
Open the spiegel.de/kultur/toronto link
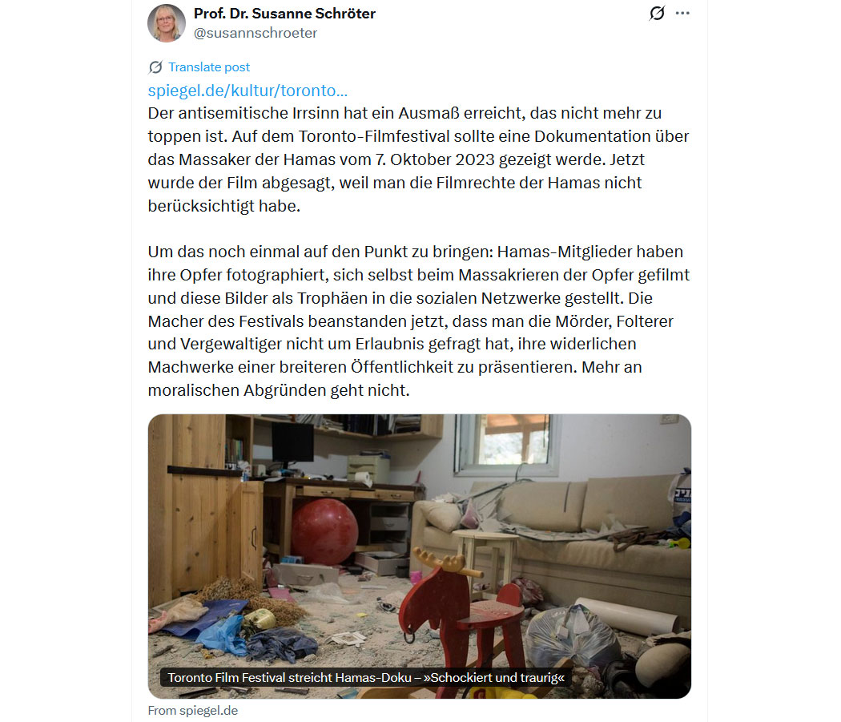pyautogui.click(x=247, y=91)
